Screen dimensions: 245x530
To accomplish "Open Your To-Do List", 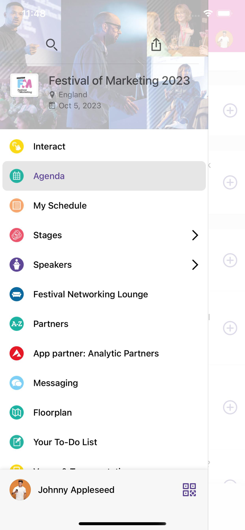I will click(65, 442).
